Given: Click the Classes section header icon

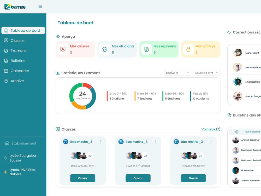Looking at the screenshot, I should pyautogui.click(x=58, y=129).
